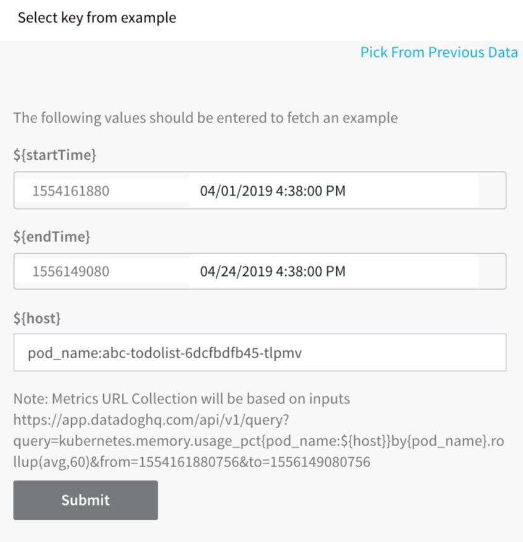Click the datadoghq API query URL text
The height and width of the screenshot is (542, 523).
coord(259,441)
